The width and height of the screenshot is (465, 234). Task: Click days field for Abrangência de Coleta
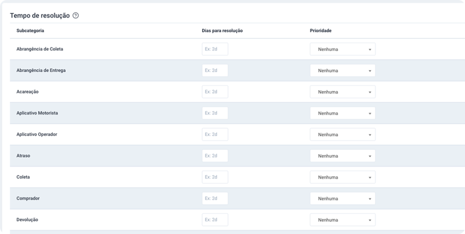215,49
